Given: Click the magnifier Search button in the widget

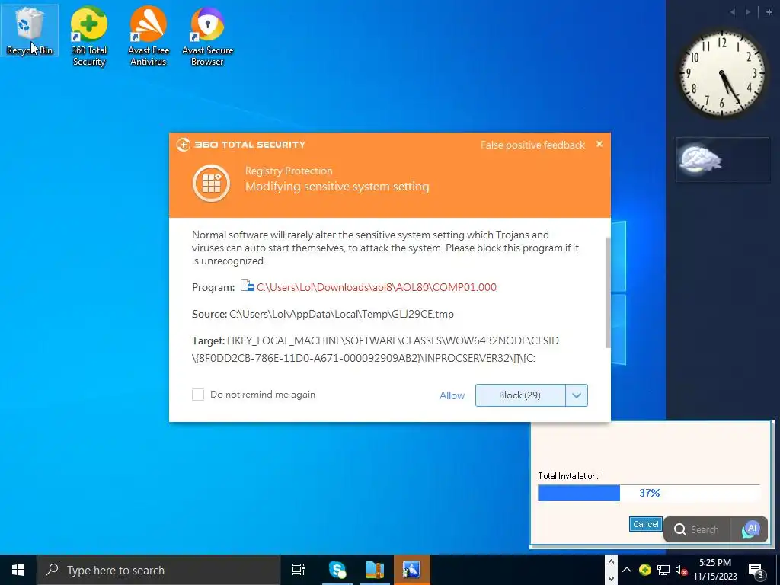Looking at the screenshot, I should 696,529.
